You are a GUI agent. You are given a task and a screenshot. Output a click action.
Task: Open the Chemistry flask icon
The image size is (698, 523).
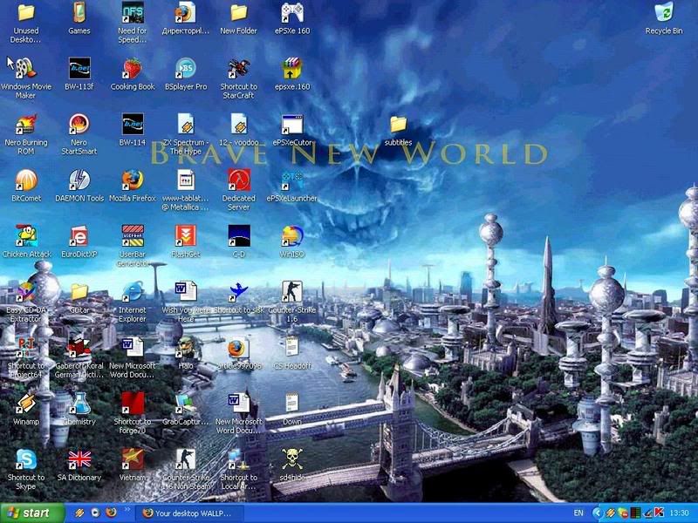pos(79,404)
